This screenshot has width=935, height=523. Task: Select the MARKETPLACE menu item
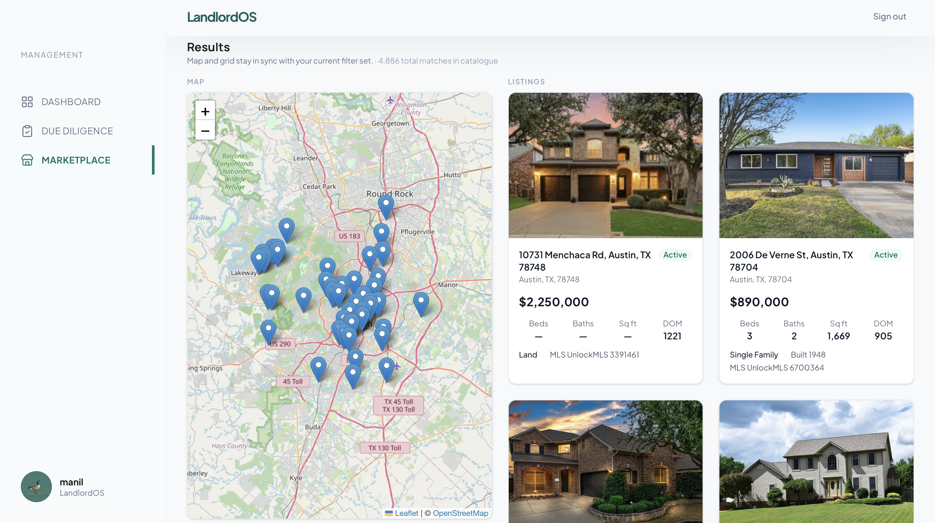(76, 160)
